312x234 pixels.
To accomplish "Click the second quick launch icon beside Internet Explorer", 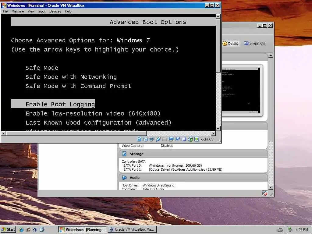I will [28, 230].
